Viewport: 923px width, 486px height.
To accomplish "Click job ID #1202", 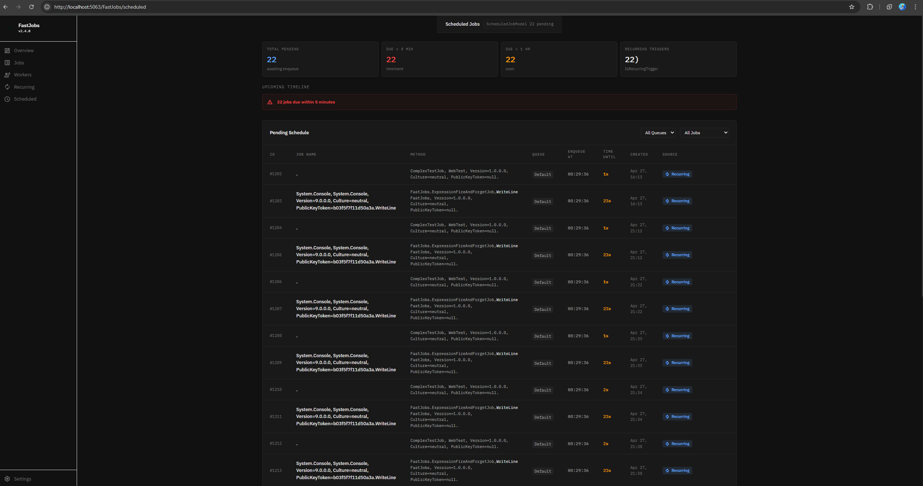I will tap(276, 174).
